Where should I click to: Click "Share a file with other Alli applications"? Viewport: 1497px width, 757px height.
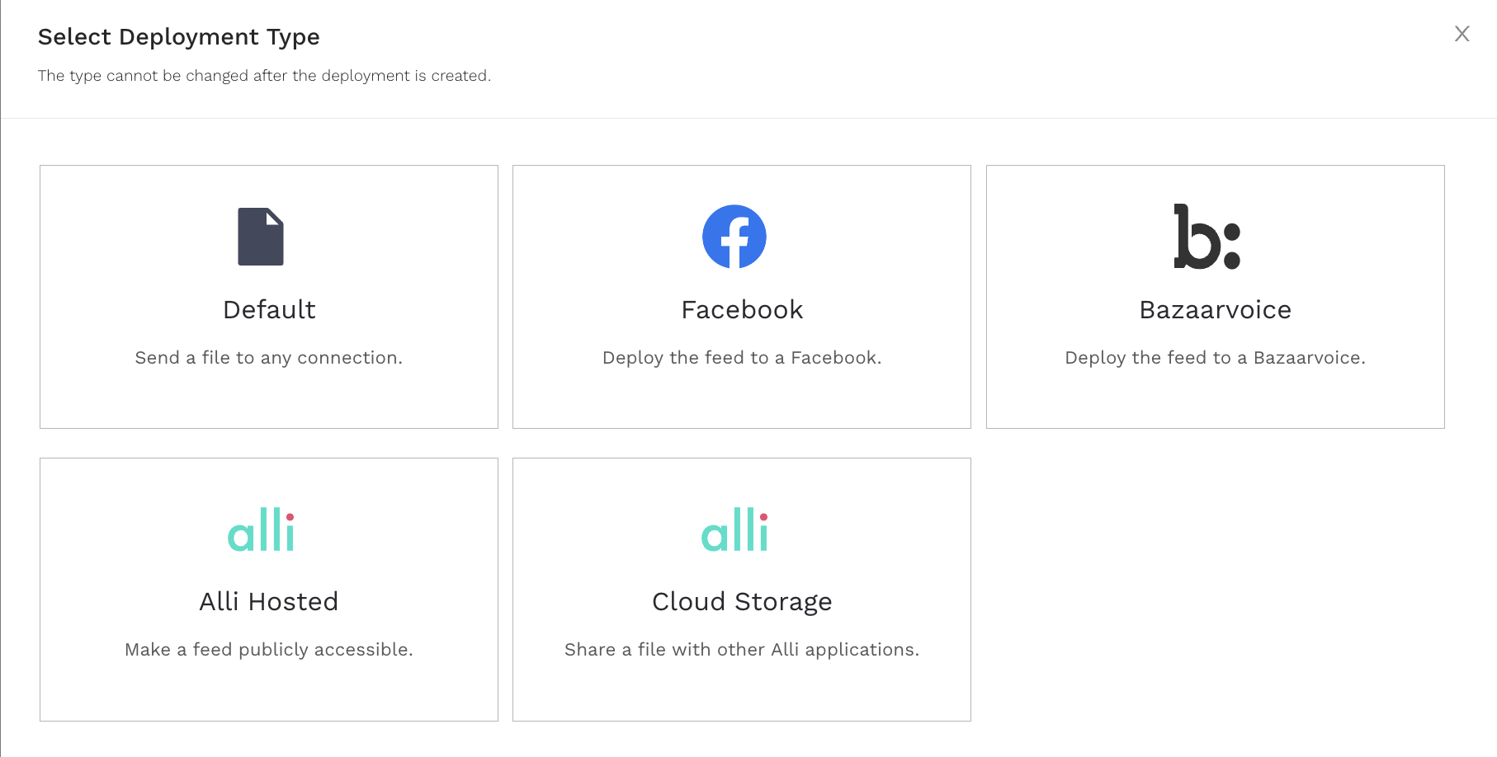[742, 650]
